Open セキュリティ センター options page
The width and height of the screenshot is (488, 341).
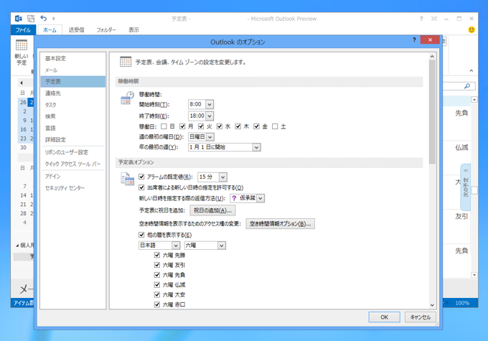coord(72,188)
